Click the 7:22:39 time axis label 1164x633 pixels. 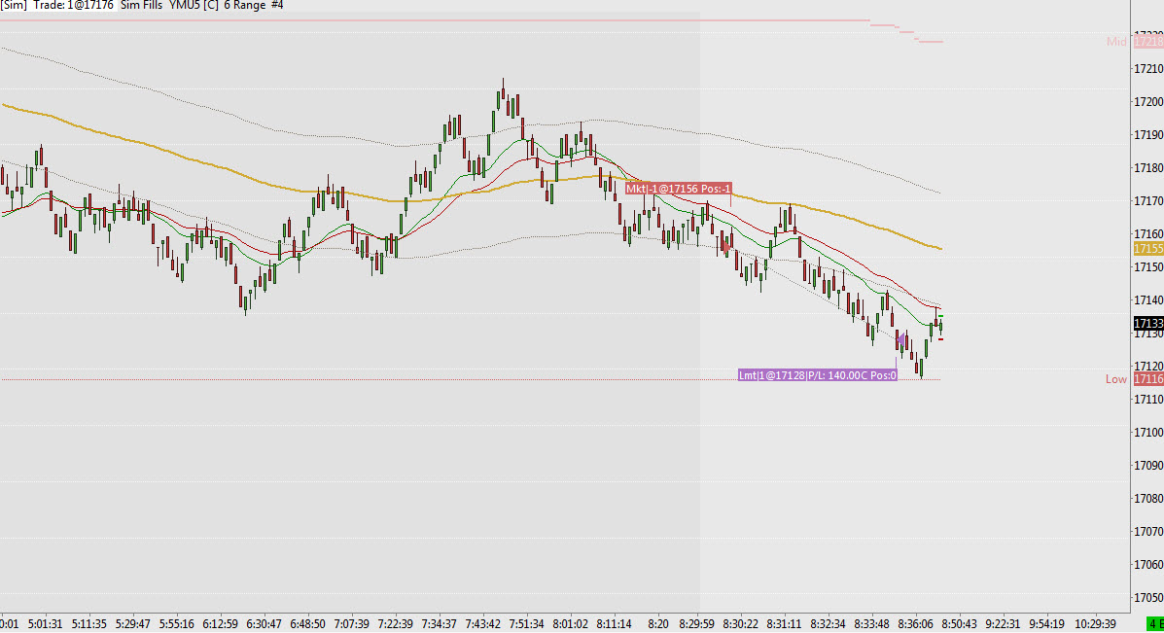point(395,624)
